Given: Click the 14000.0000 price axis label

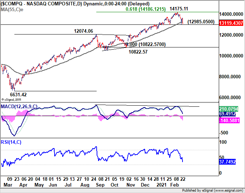Looking at the screenshot, I should tap(231, 14).
